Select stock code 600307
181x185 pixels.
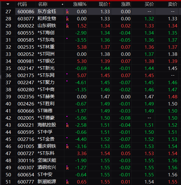(x=26, y=167)
